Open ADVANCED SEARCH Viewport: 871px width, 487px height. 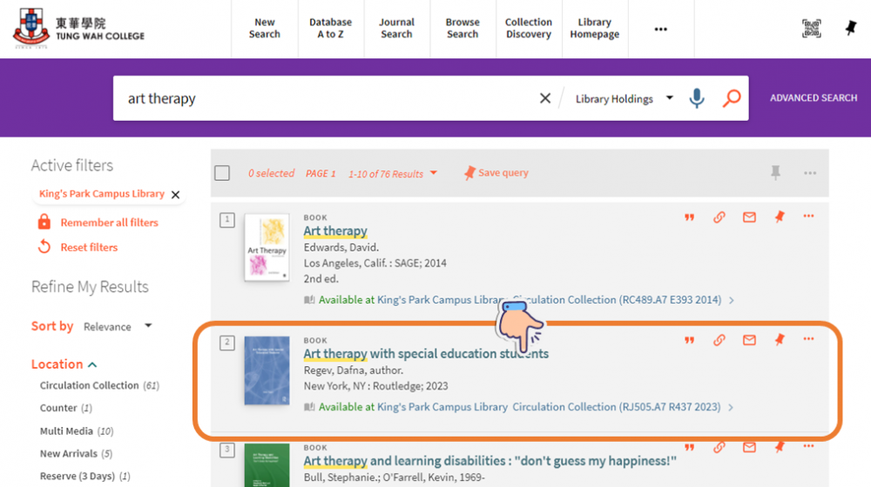(x=814, y=97)
